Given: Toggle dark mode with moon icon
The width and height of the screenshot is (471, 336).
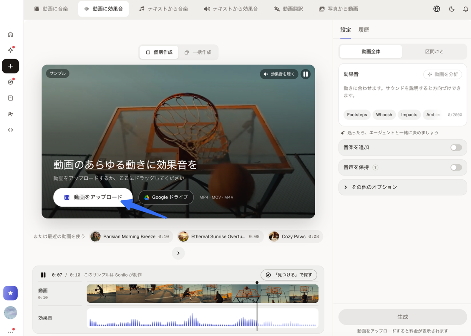Looking at the screenshot, I should [452, 9].
